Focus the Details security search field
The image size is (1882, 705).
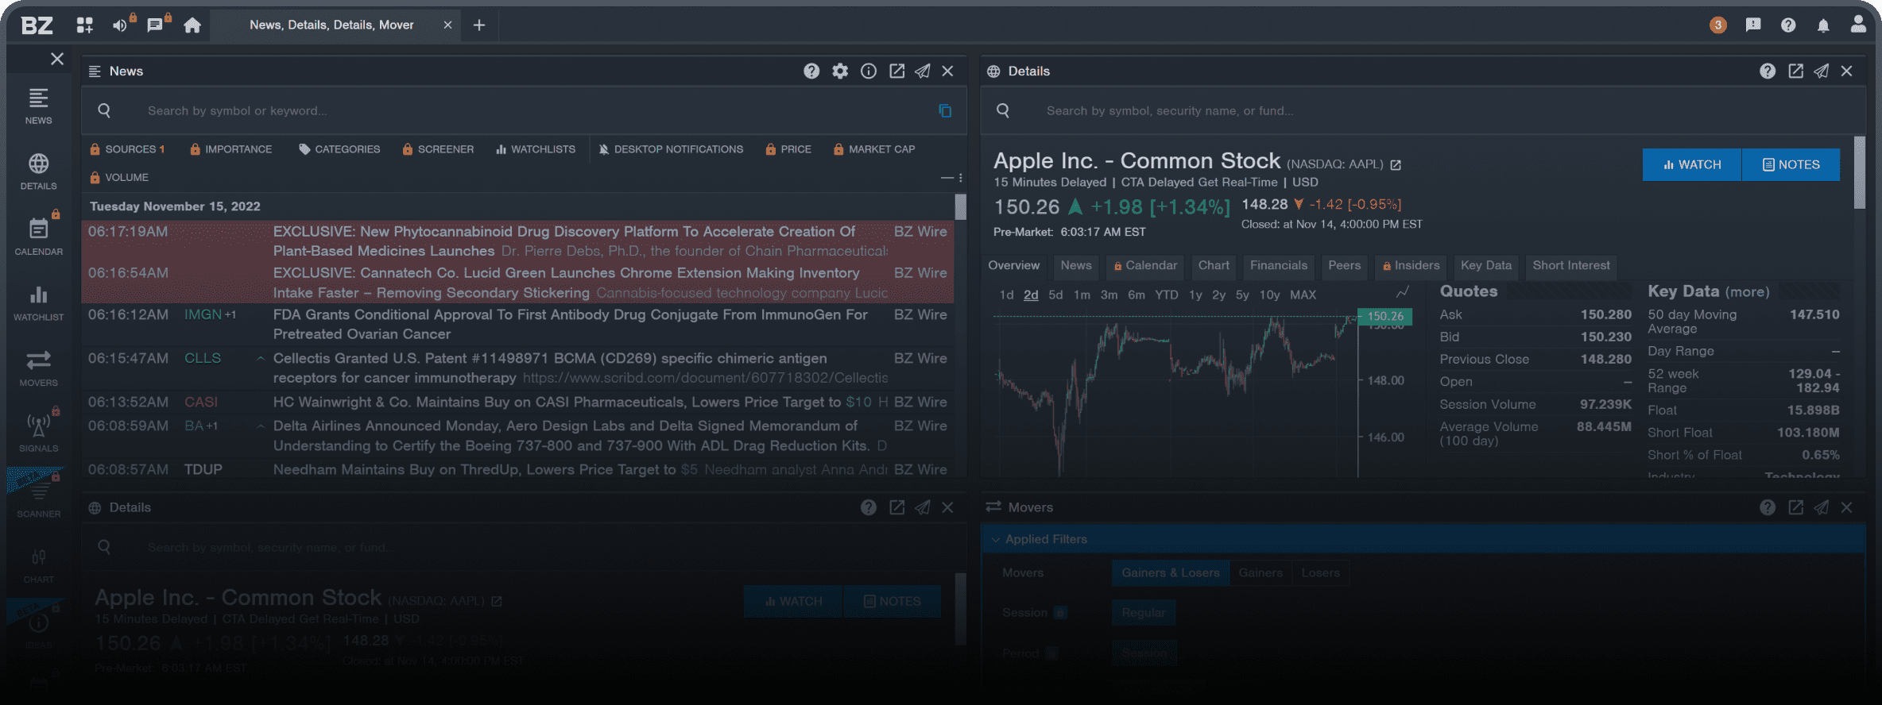pos(1423,111)
